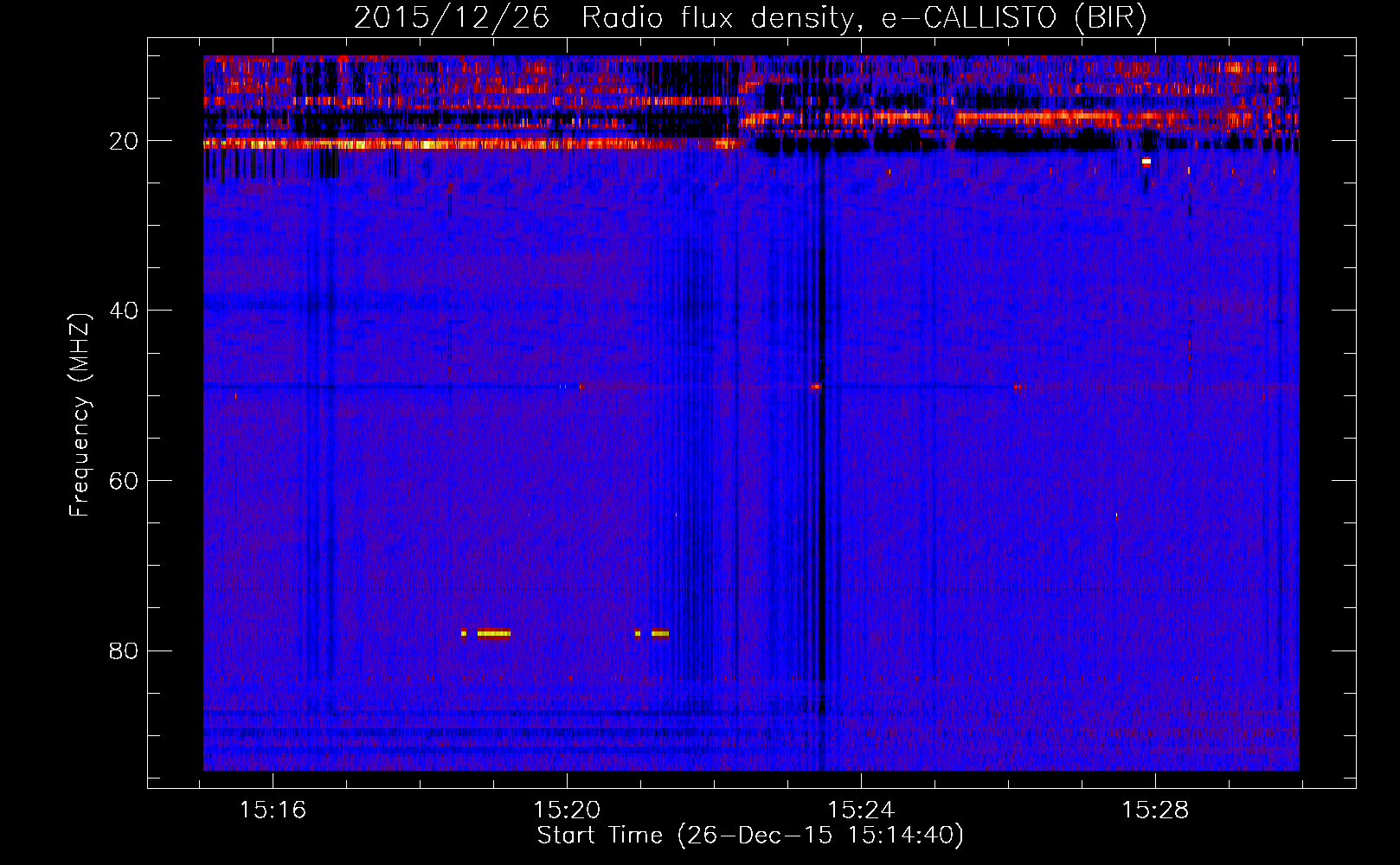Select the 80 frequency tick label
1400x865 pixels.
(125, 650)
